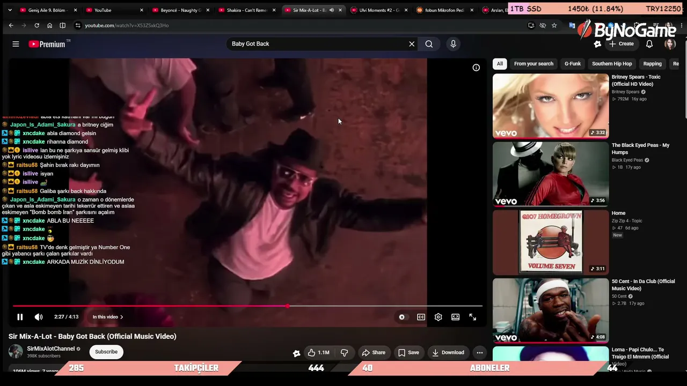The image size is (687, 386).
Task: Switch to Shakira - Can't Remember tab
Action: (x=247, y=10)
